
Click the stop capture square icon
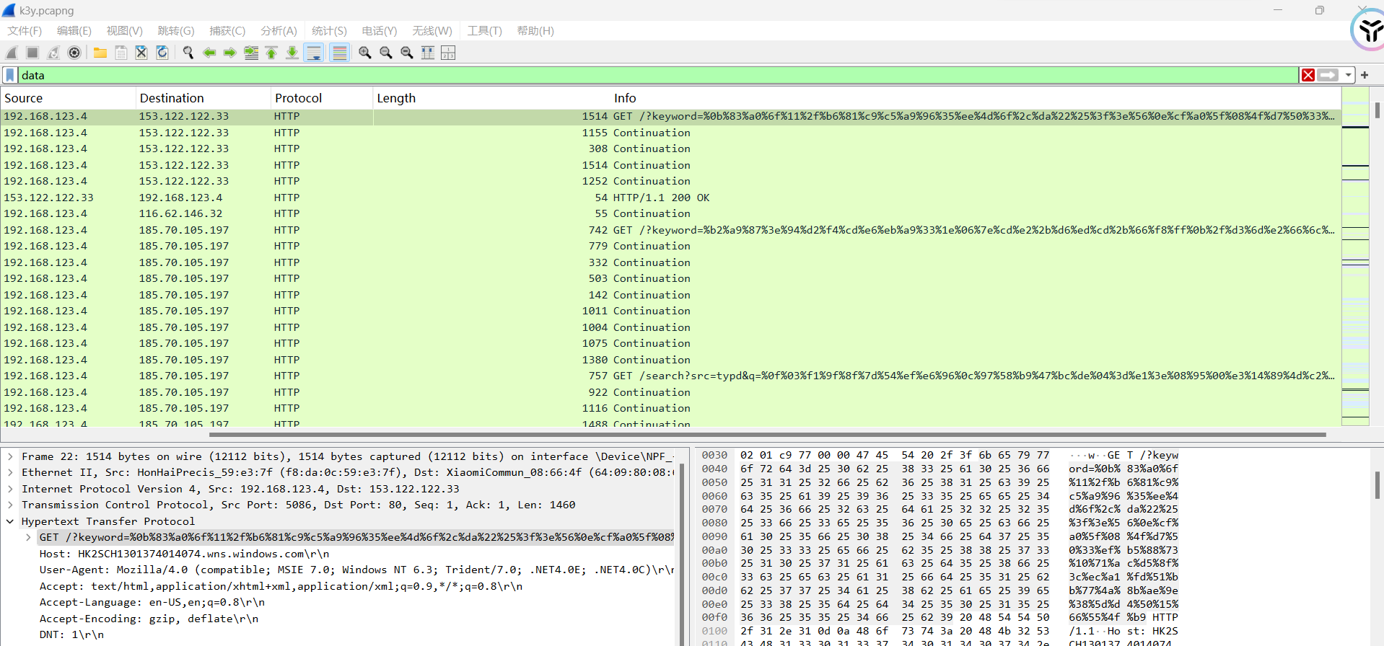click(x=32, y=53)
